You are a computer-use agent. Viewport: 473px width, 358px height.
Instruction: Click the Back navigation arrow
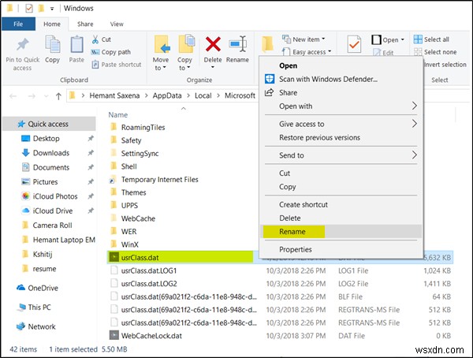pyautogui.click(x=13, y=96)
